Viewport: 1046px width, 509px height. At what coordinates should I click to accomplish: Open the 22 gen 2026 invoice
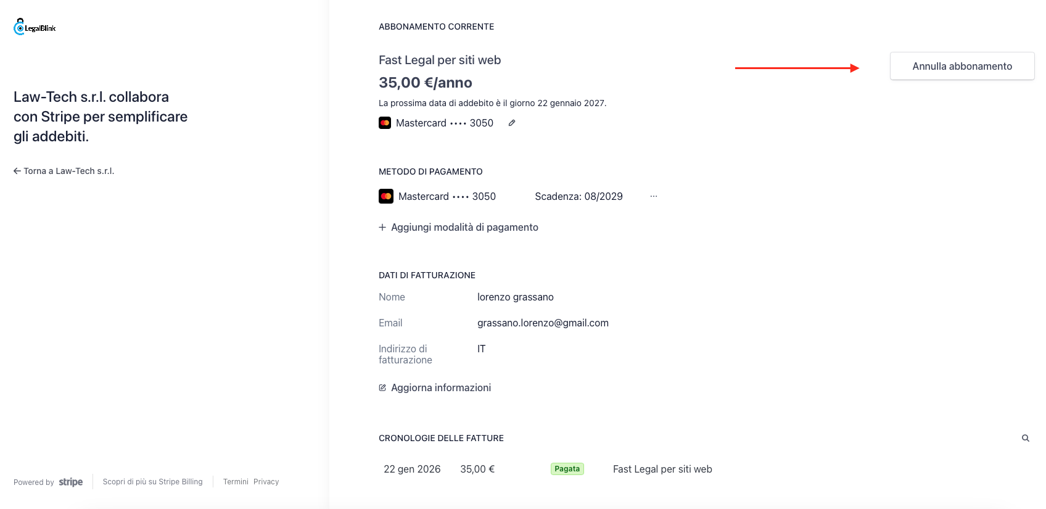click(412, 469)
